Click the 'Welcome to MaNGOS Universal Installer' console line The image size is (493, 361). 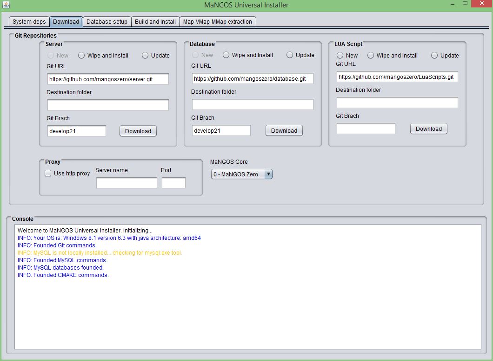85,231
